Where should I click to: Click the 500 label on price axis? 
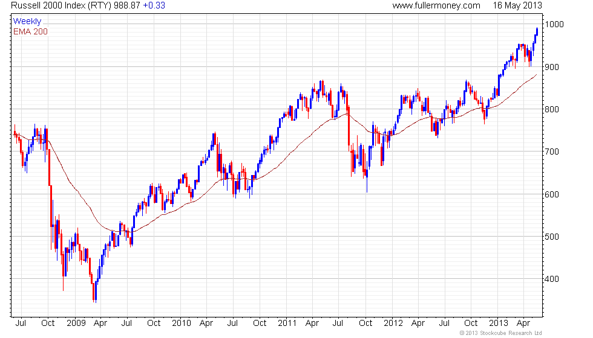(x=552, y=237)
